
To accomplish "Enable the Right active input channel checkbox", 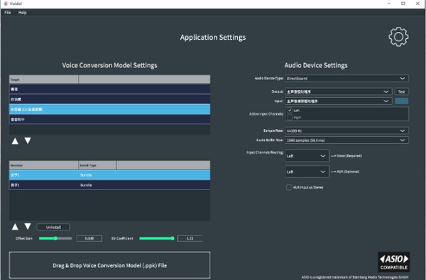I will 290,117.
